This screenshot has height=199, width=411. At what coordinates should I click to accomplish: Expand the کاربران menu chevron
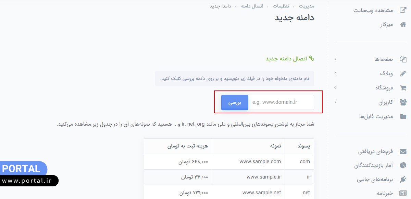(x=336, y=102)
